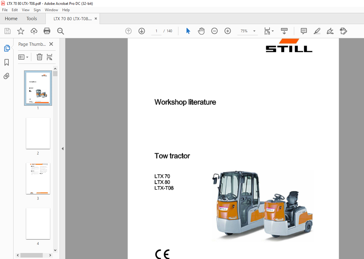Click the LTX 80 model text
The width and height of the screenshot is (364, 259).
(x=162, y=182)
